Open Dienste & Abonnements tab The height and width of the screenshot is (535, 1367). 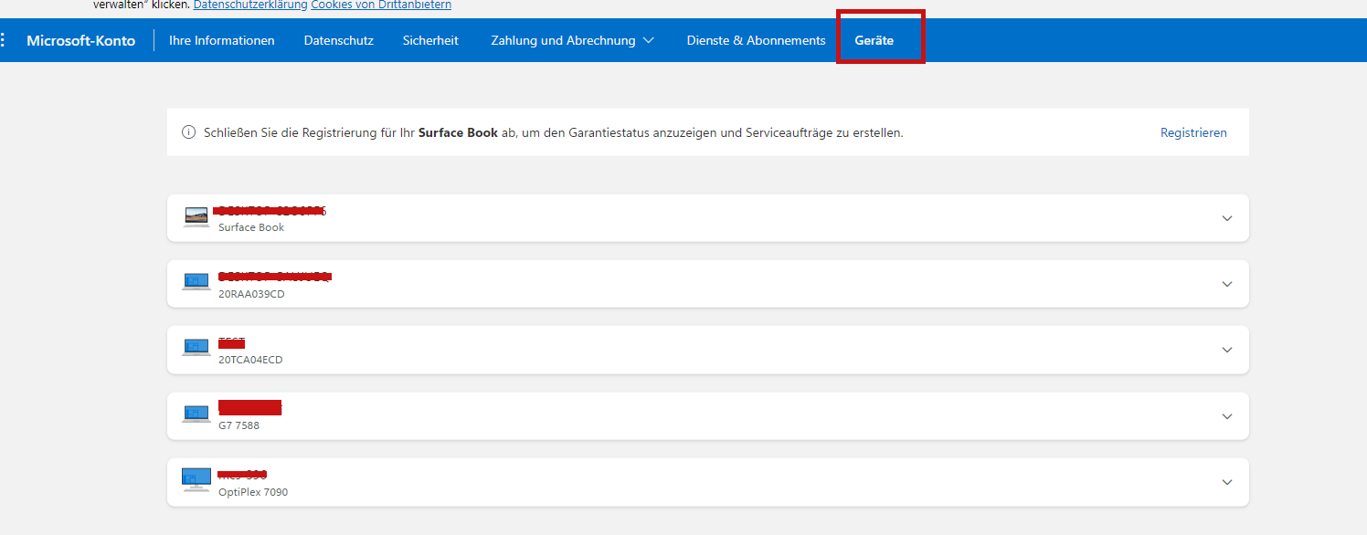[x=756, y=40]
